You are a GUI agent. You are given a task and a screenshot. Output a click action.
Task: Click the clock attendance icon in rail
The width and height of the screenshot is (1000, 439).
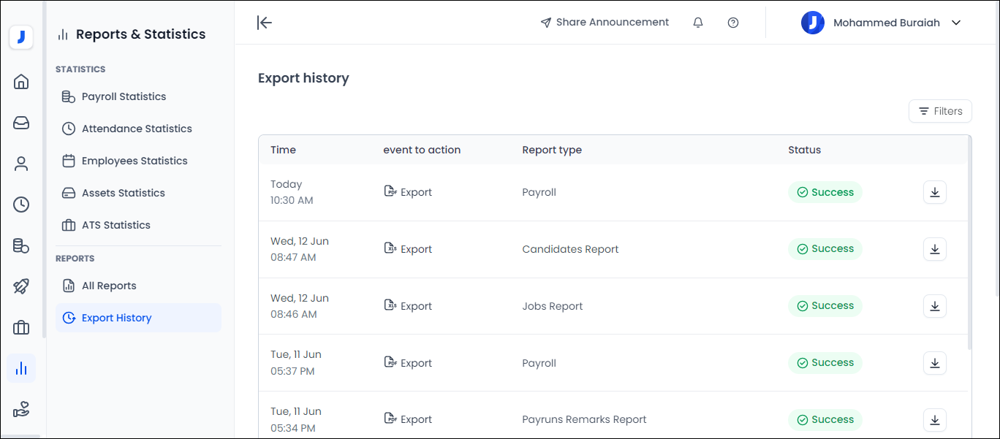coord(21,205)
